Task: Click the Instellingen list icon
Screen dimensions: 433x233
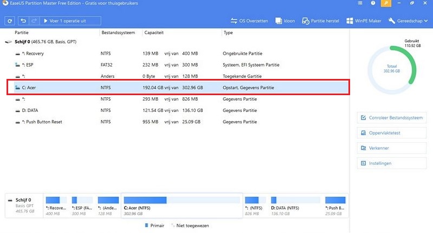Action: [x=364, y=163]
